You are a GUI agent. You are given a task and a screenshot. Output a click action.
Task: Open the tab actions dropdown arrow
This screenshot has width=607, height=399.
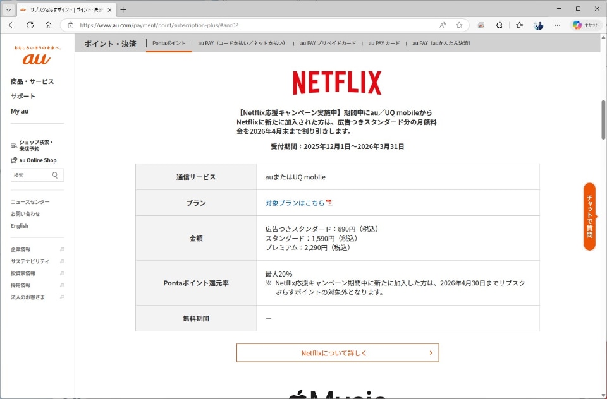[x=8, y=10]
